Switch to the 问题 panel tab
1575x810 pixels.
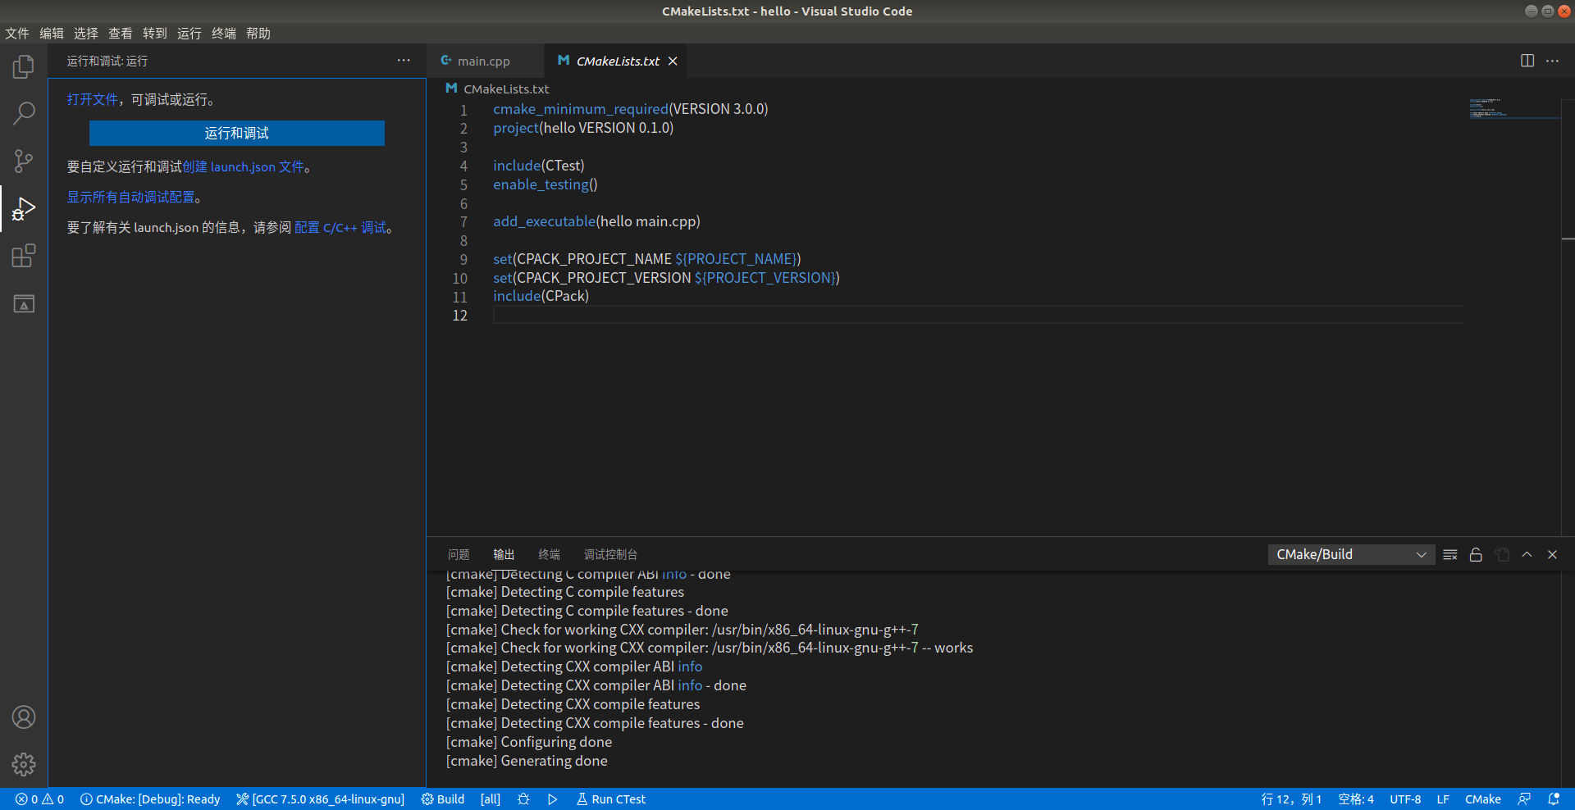click(x=459, y=555)
